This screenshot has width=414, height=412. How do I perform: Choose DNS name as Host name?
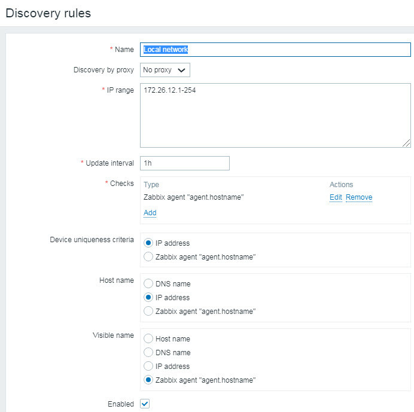(148, 284)
